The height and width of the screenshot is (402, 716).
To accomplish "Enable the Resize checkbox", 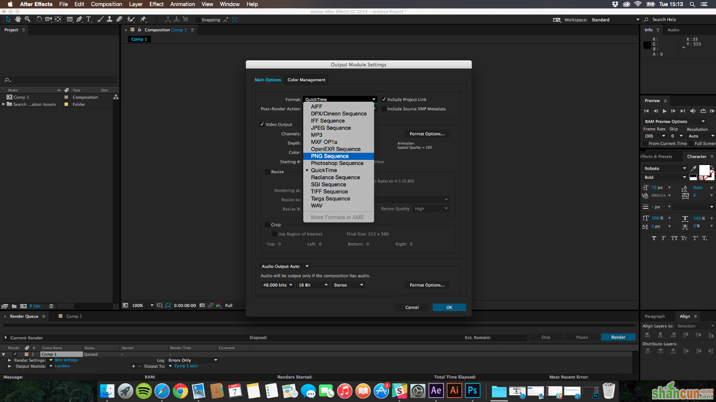I will tap(267, 172).
